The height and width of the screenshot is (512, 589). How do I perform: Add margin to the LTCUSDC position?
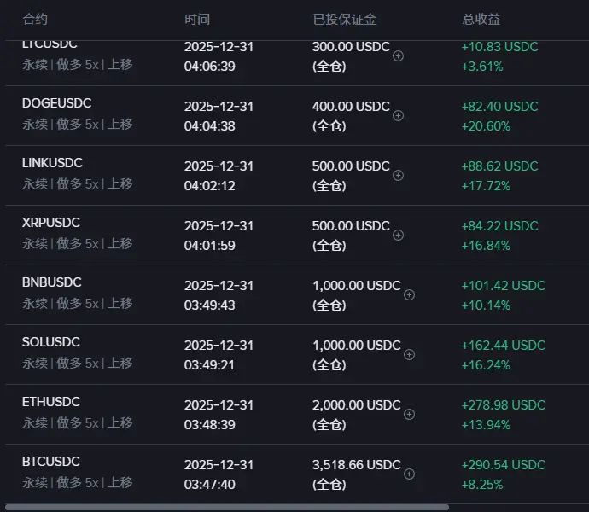[398, 55]
